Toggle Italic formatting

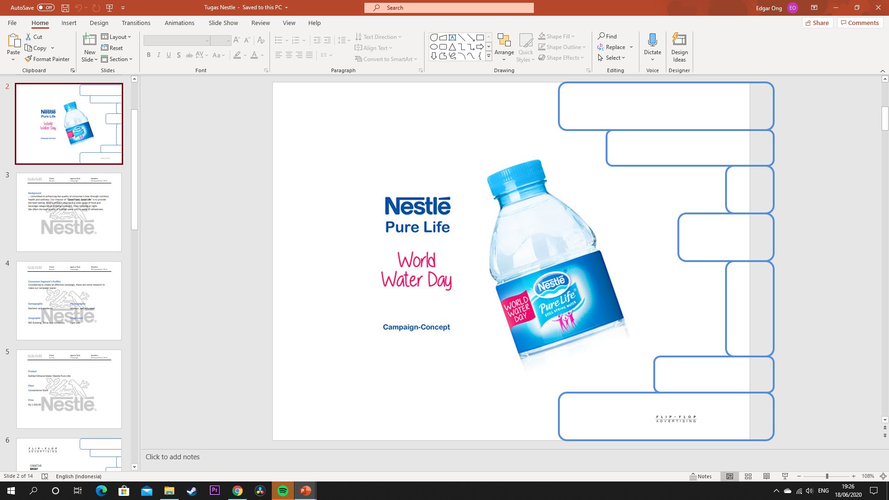159,55
